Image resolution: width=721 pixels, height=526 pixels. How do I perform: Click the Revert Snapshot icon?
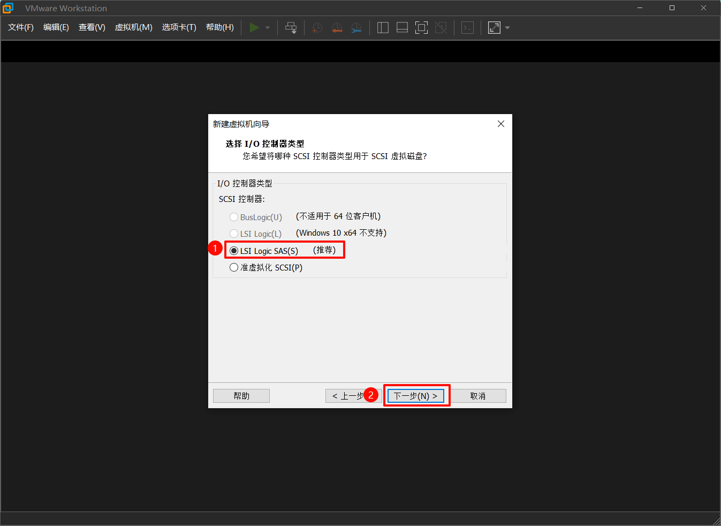tap(337, 27)
